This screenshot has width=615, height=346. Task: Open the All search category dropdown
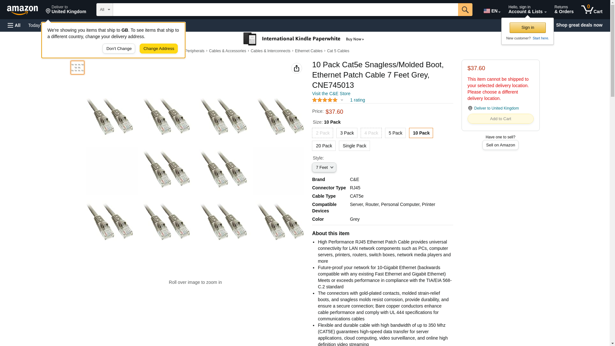click(105, 10)
